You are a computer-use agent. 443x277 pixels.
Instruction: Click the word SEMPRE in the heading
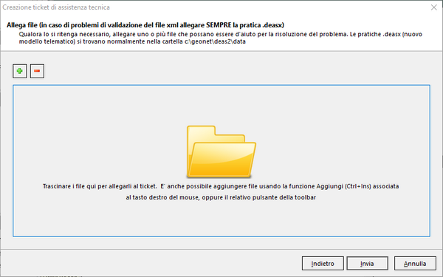tap(219, 25)
